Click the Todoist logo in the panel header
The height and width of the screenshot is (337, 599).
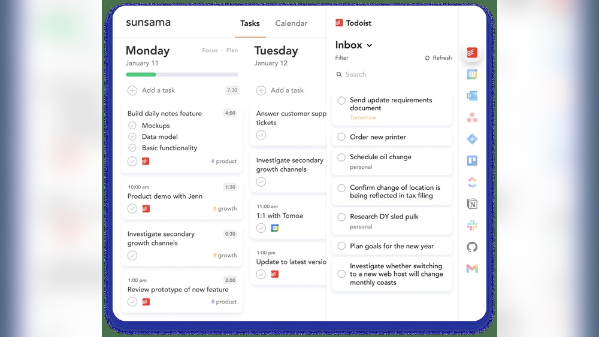tap(339, 23)
